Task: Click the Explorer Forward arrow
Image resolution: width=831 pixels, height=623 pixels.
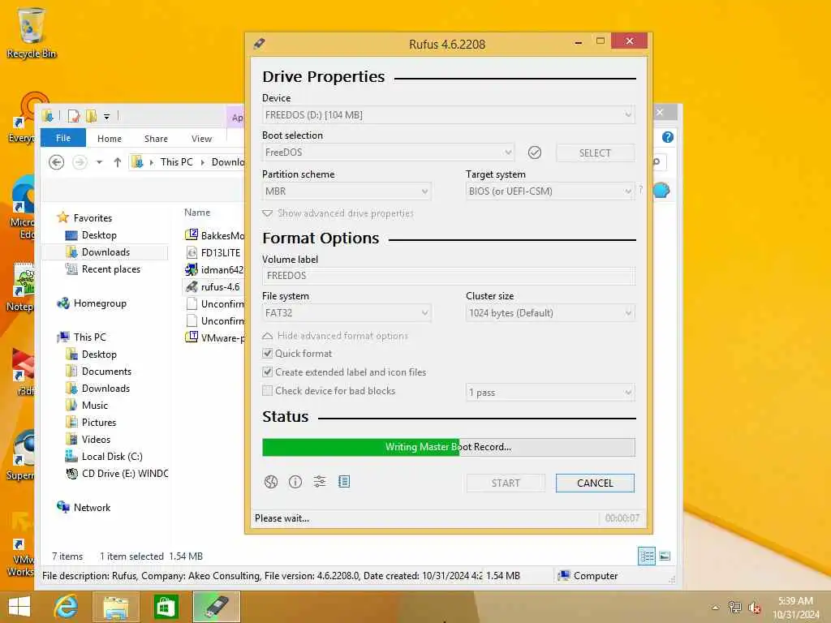Action: point(80,162)
